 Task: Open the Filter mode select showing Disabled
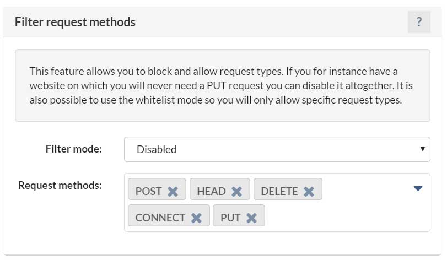click(x=277, y=149)
